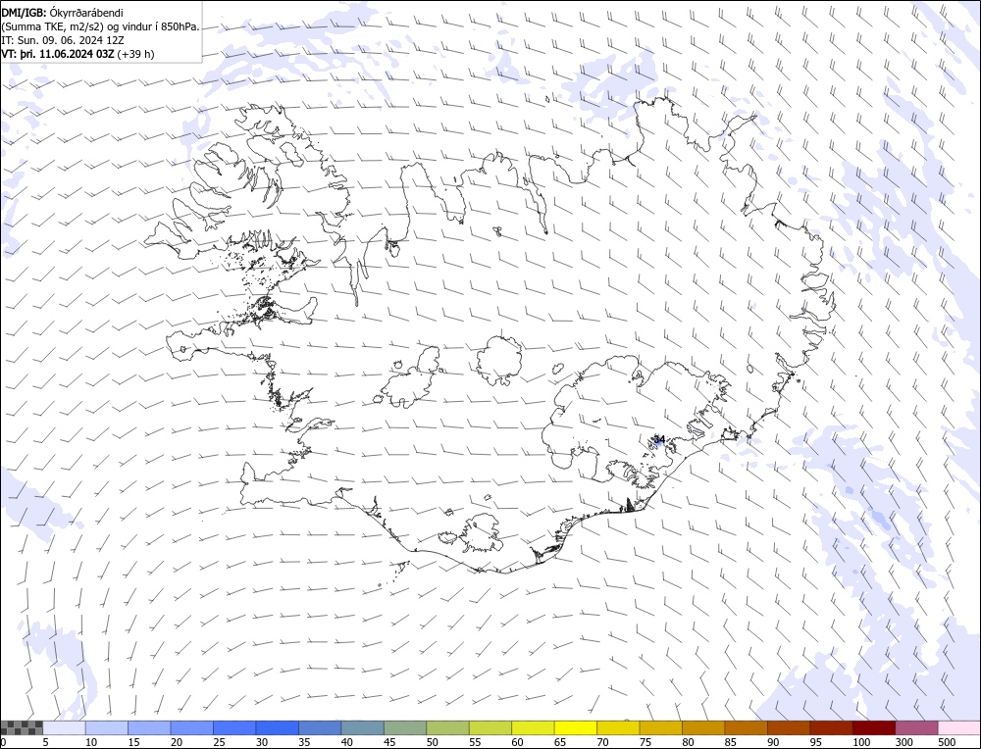Click the 60–65 lime yellow legend swatch
This screenshot has width=981, height=749.
[x=533, y=727]
